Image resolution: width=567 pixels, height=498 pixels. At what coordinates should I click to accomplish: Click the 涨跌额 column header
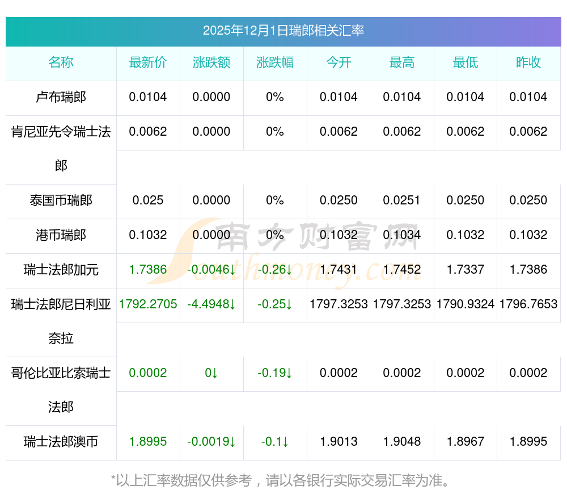[x=211, y=63]
